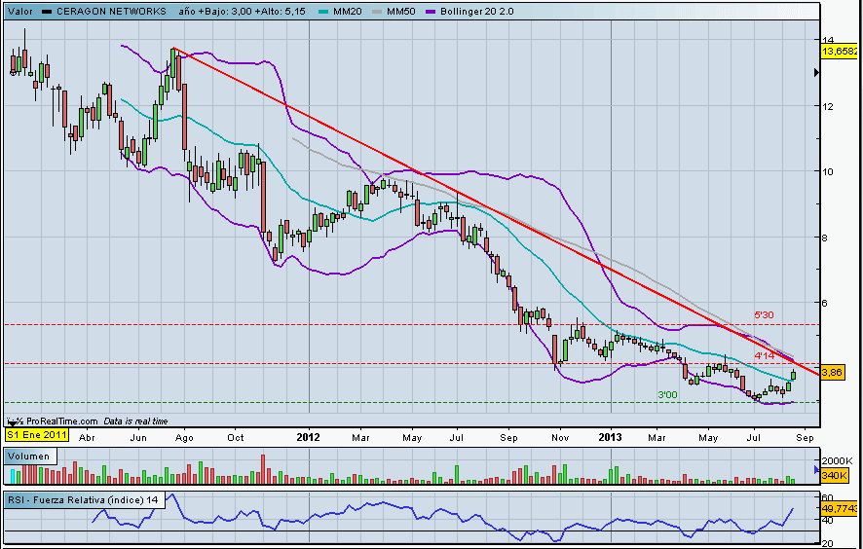Screen dimensions: 863x549
Task: Click the yellow 3,86 last price tag
Action: point(832,373)
